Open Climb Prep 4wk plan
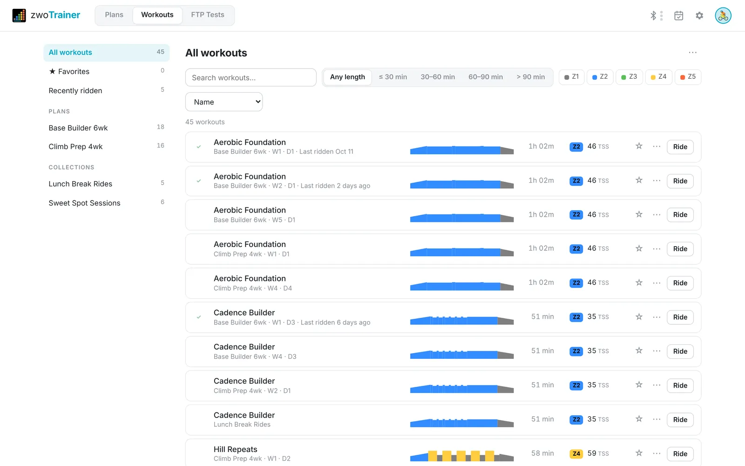 [107, 146]
